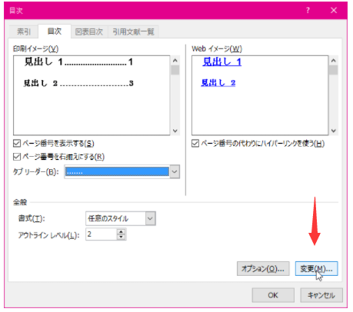
Task: Click up arrow of Web イメージ scrollbar
Action: coord(334,61)
